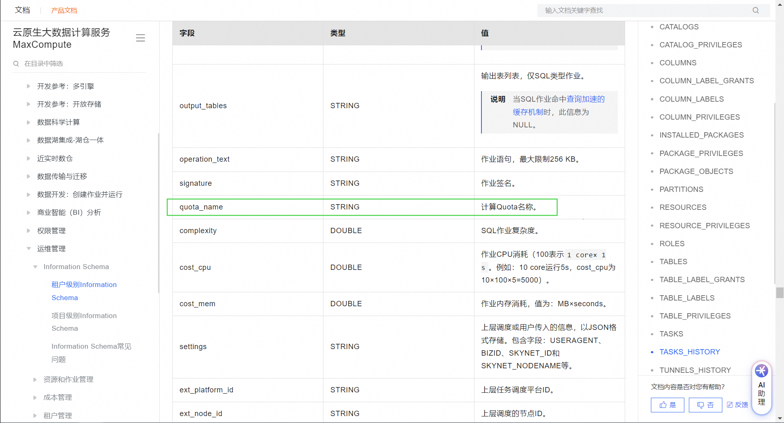This screenshot has height=423, width=784.
Task: Expand '成本管理' tree arrow
Action: click(x=35, y=397)
